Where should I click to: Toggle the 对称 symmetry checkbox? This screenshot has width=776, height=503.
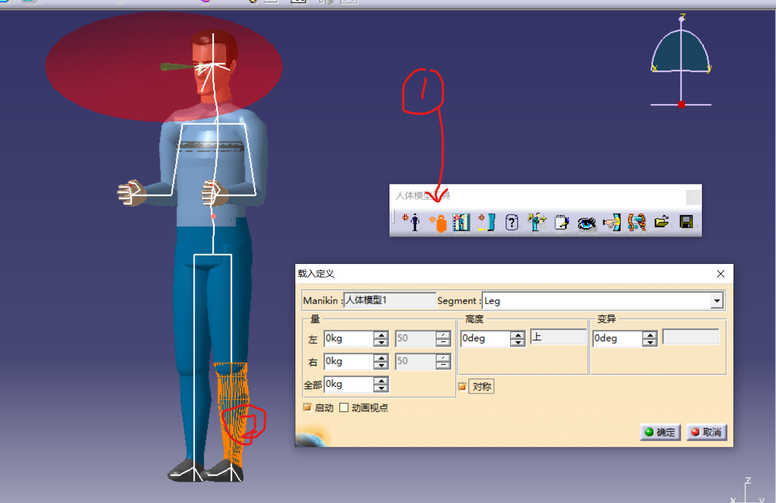click(461, 386)
